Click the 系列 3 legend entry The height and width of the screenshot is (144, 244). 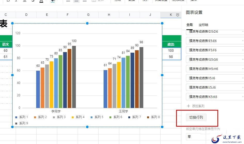59,117
